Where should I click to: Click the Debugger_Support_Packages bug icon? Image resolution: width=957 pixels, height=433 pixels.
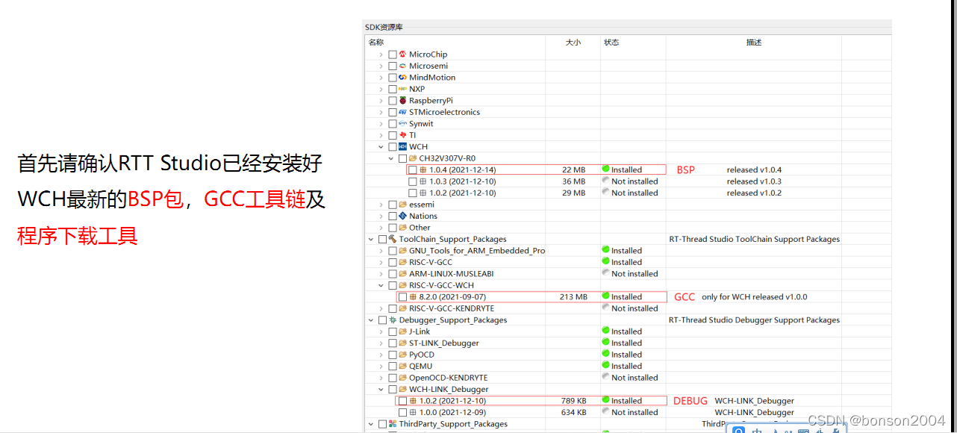[x=393, y=320]
